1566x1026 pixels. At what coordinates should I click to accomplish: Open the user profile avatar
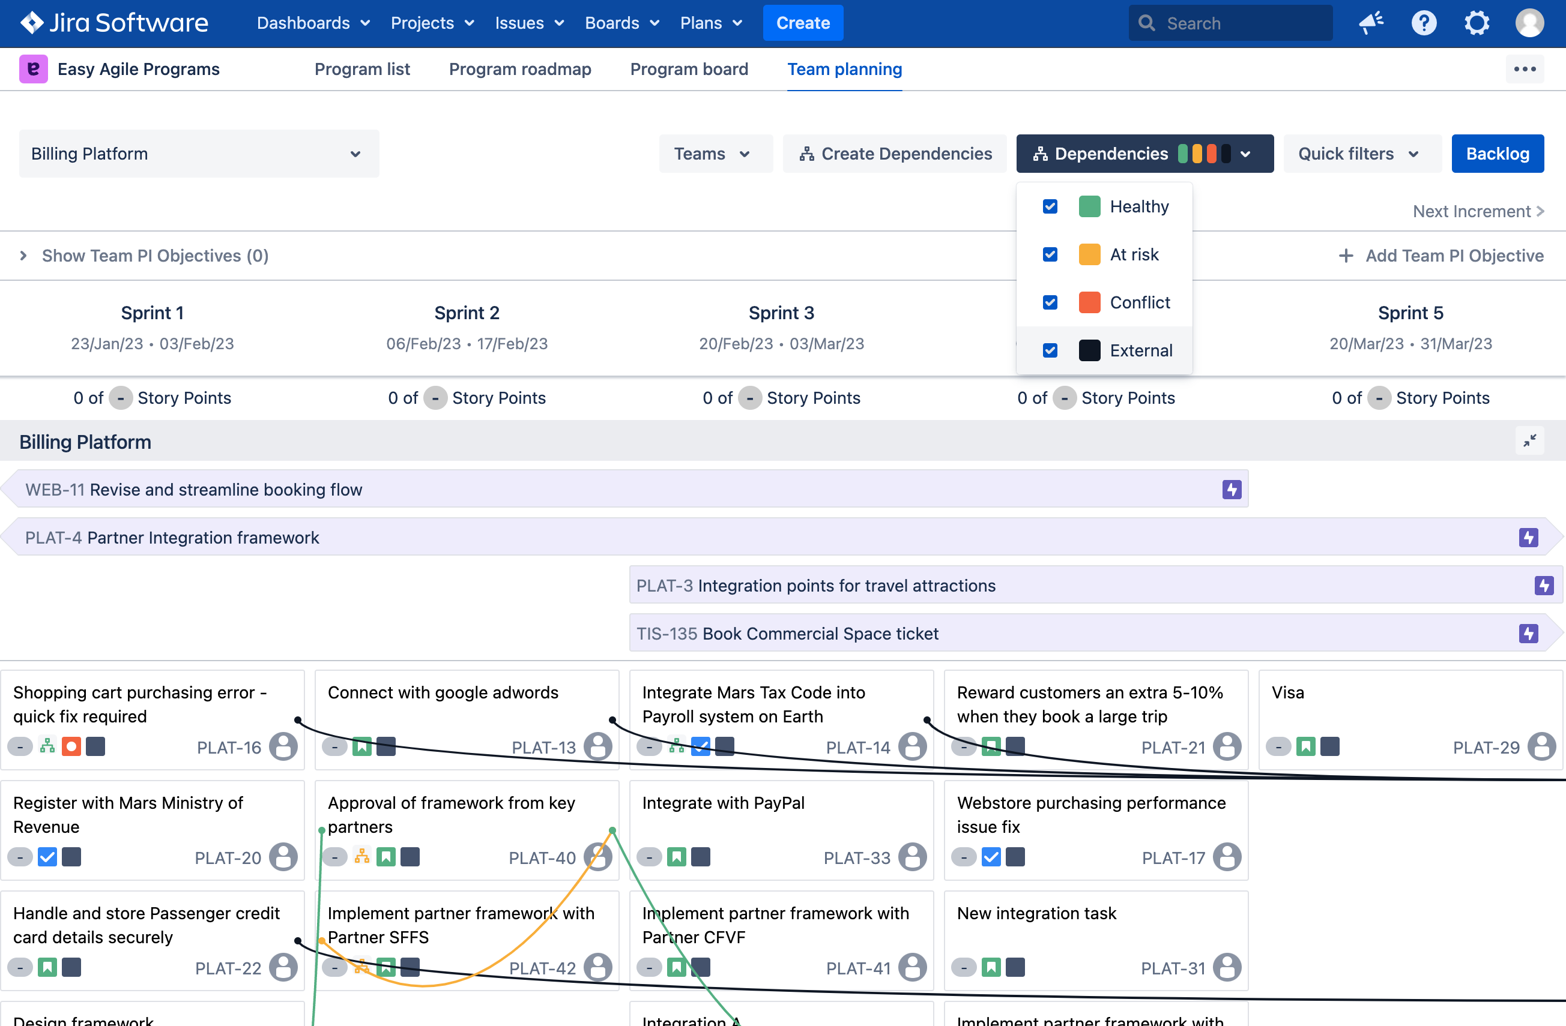[x=1529, y=23]
